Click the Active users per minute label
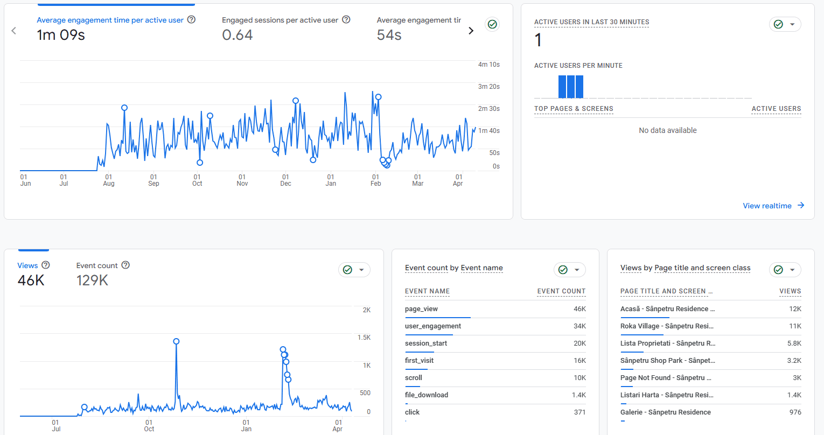This screenshot has height=435, width=824. pyautogui.click(x=578, y=66)
